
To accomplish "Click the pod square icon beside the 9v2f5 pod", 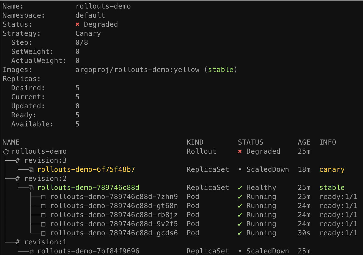I will coord(43,225).
